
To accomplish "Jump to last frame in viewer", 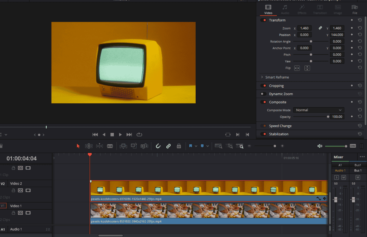I will click(x=129, y=135).
